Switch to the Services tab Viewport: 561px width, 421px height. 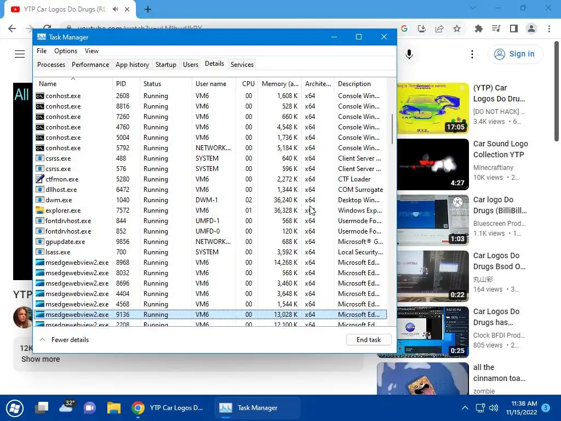point(242,65)
